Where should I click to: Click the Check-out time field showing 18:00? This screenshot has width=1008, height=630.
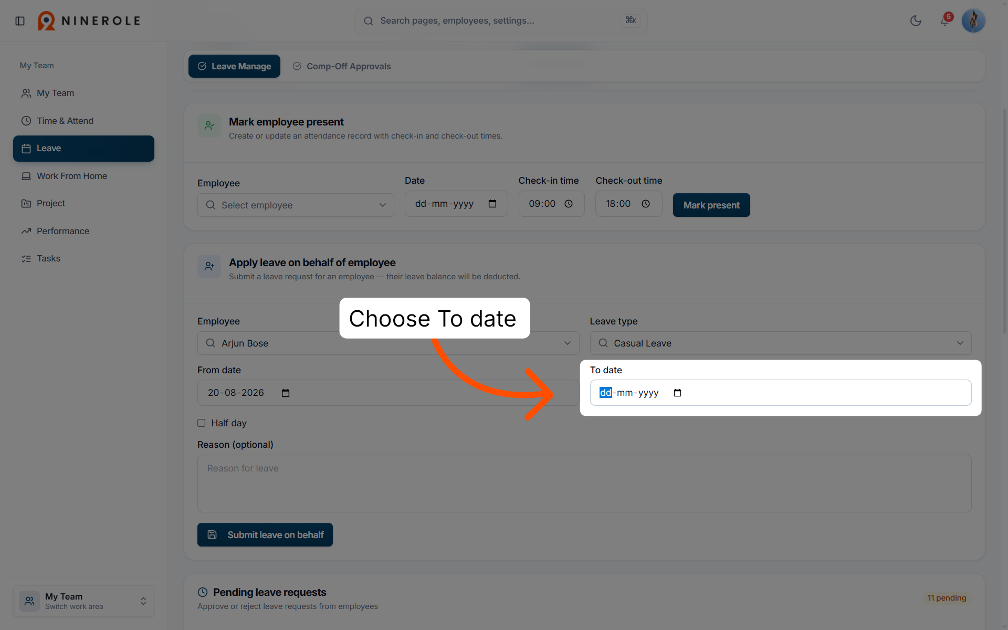628,204
